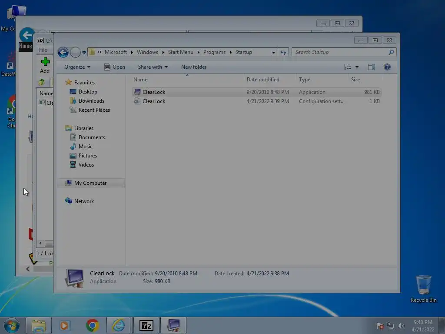Viewport: 445px width, 334px height.
Task: Open the Share with menu
Action: click(153, 67)
